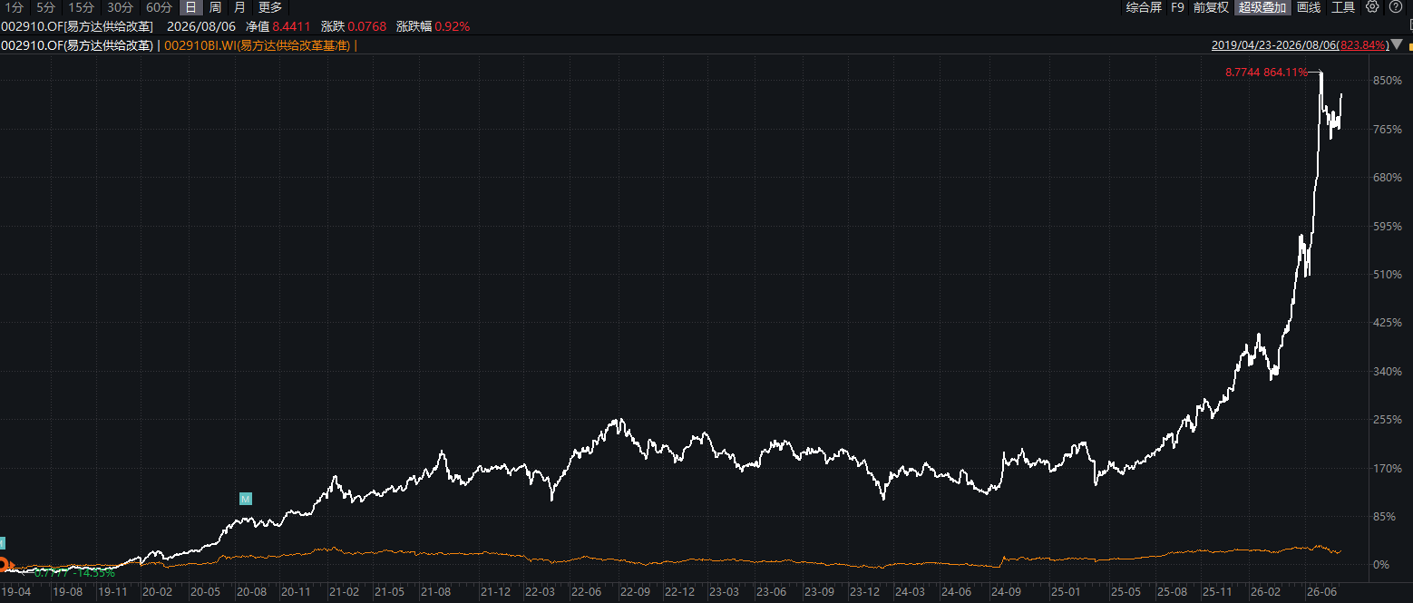Click the 425% axis label
The width and height of the screenshot is (1413, 603).
point(1388,323)
